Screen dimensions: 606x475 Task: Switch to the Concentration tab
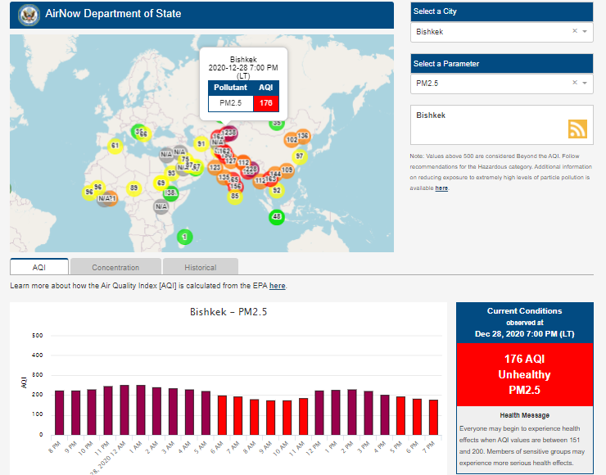115,267
